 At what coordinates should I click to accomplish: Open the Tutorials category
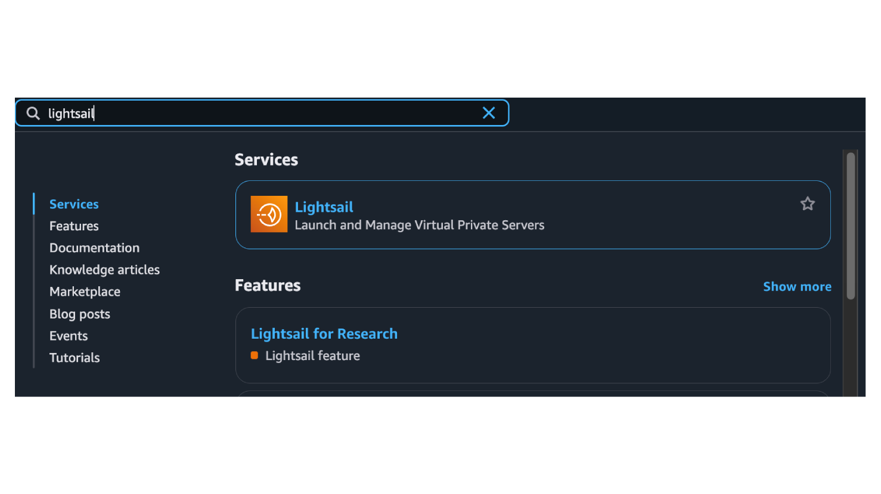pos(75,358)
